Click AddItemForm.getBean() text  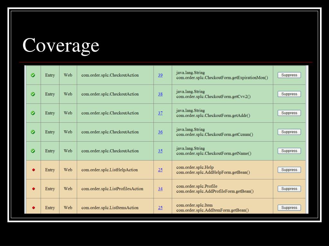(x=213, y=210)
